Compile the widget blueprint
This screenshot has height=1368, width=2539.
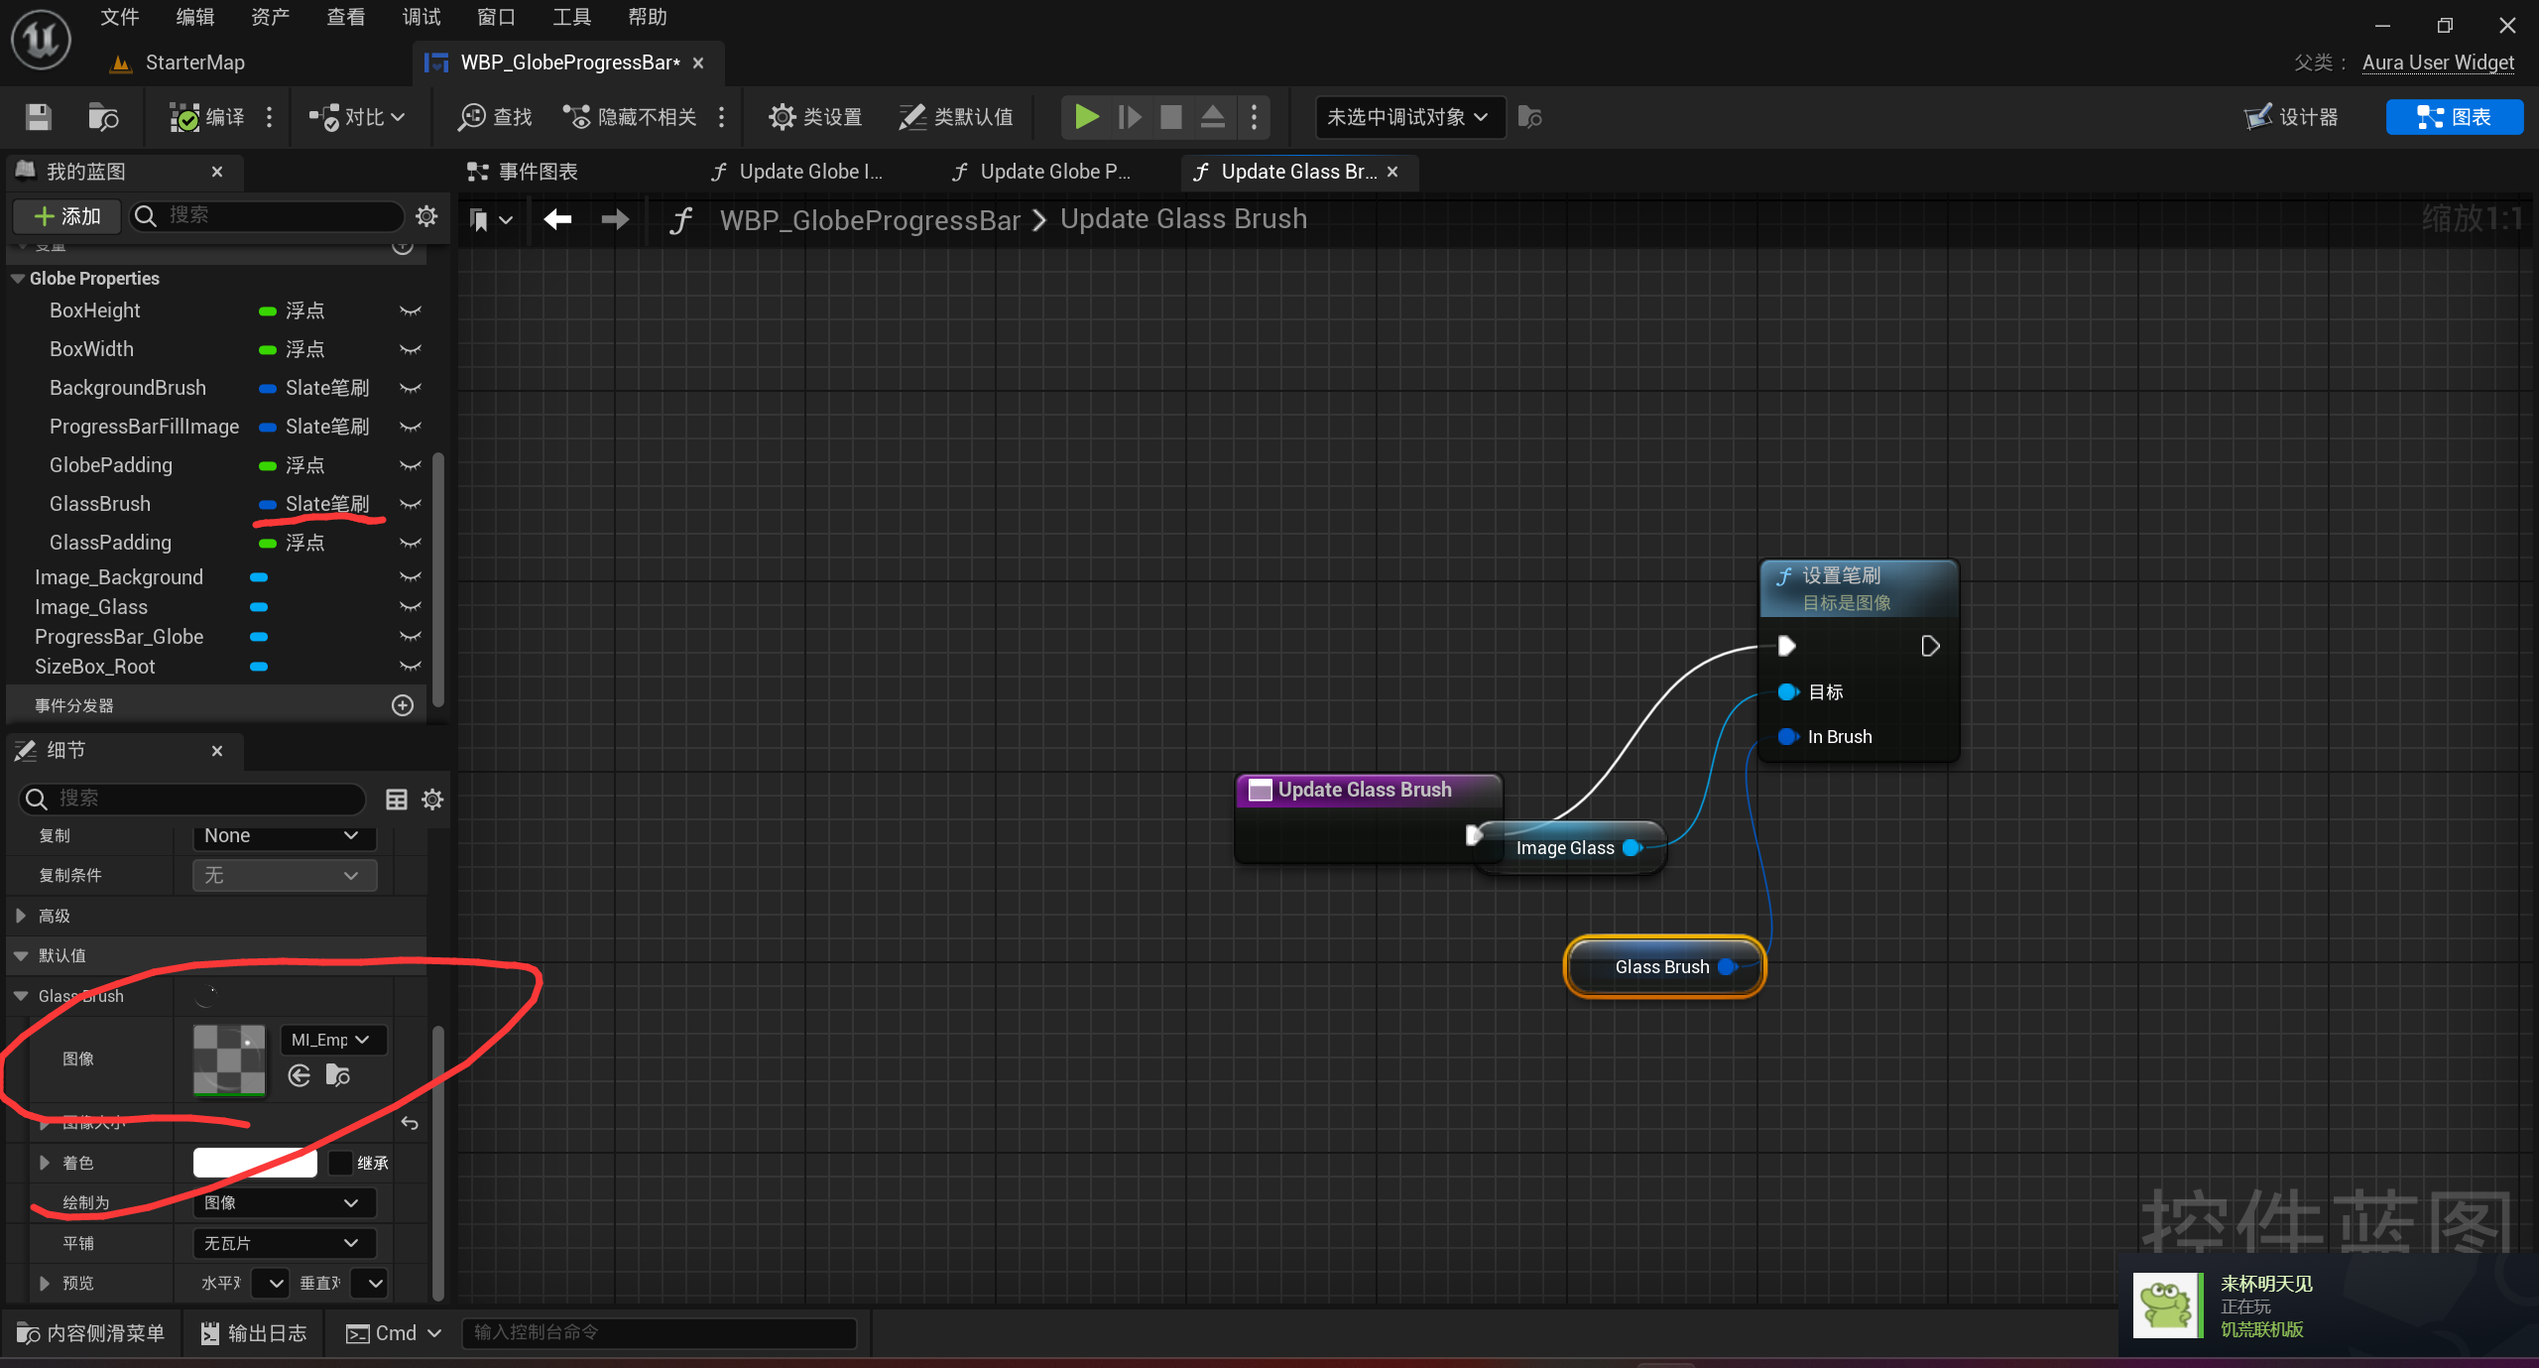[207, 117]
